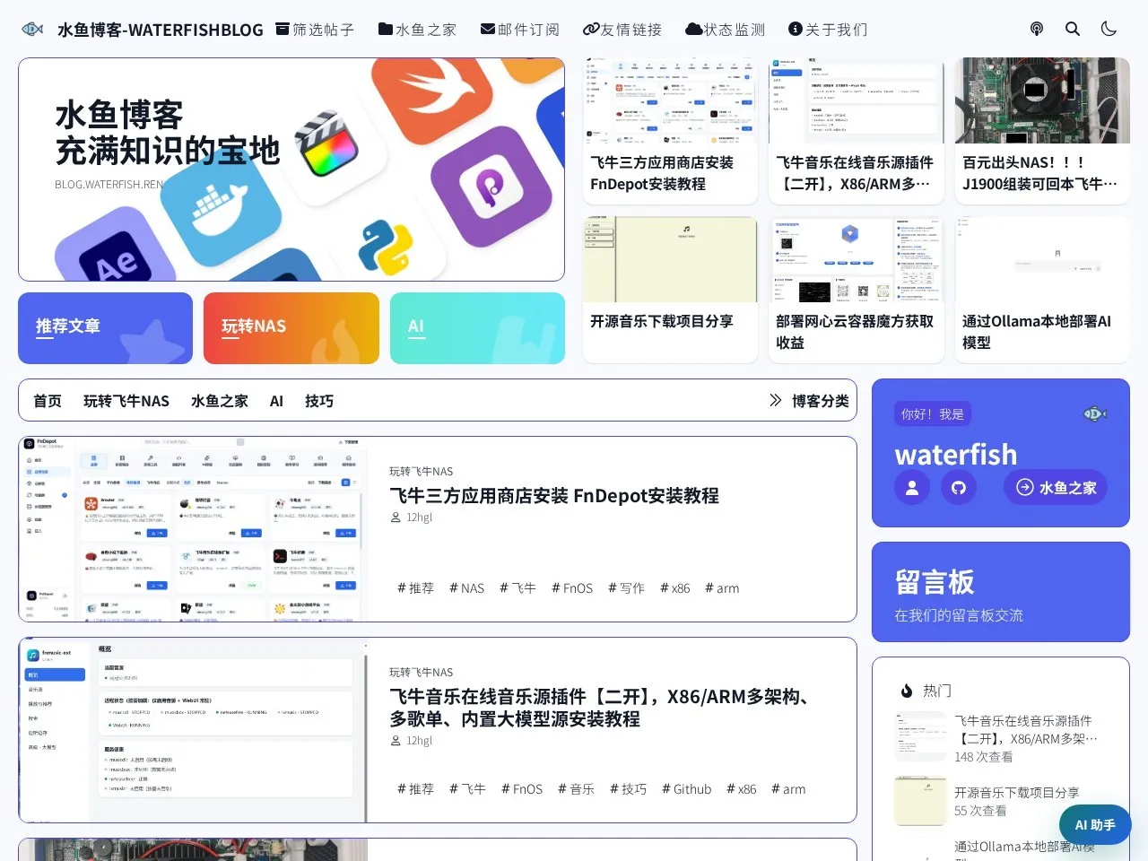This screenshot has height=861, width=1148.
Task: Open the 推荐文章 category card
Action: coord(106,328)
